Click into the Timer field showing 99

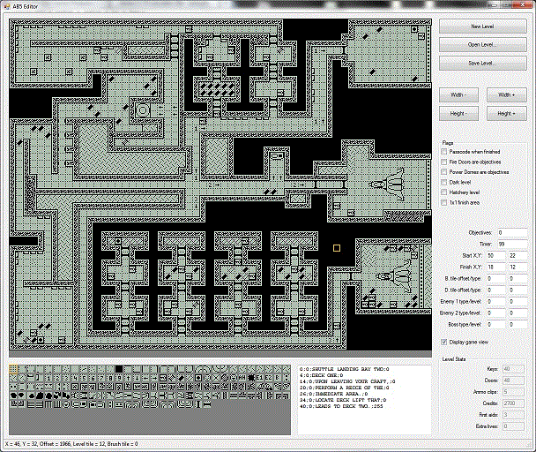pyautogui.click(x=512, y=245)
